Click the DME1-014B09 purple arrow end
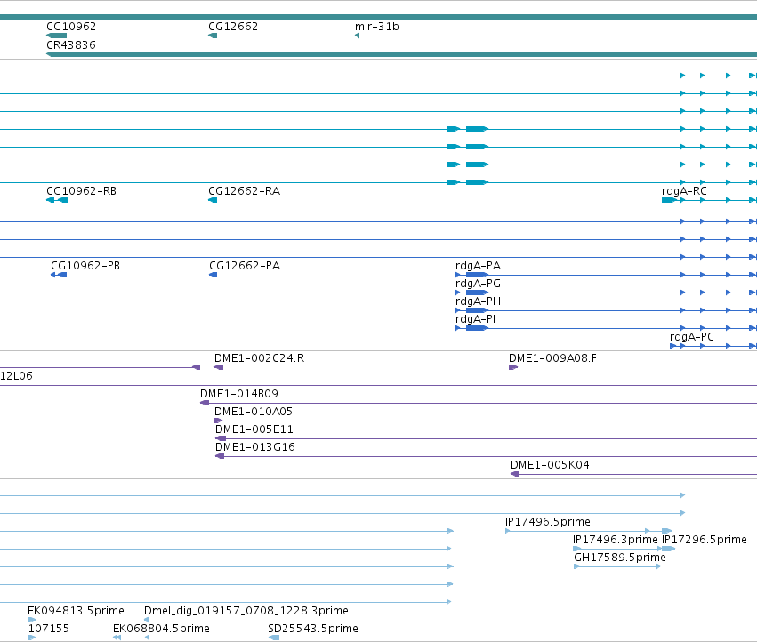 tap(205, 403)
